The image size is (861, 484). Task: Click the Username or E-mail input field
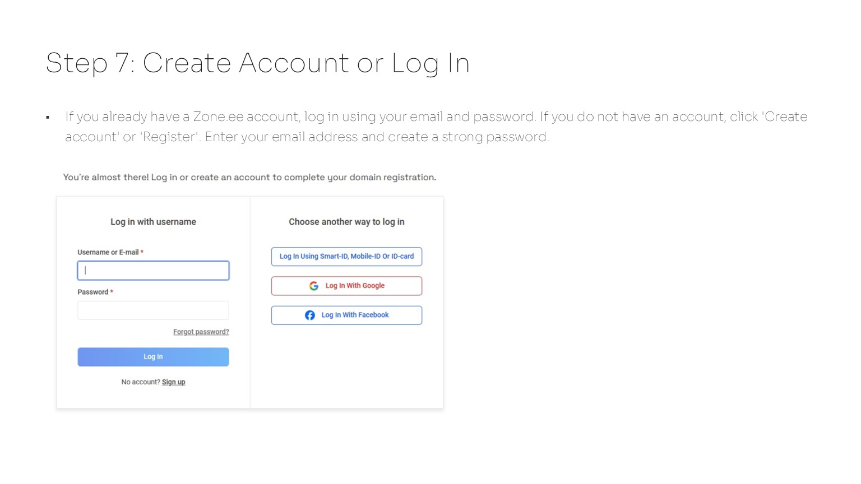153,271
